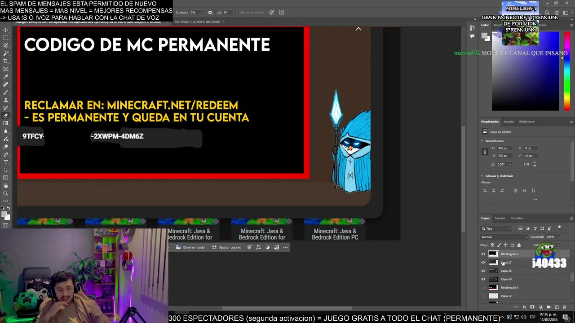The image size is (575, 323).
Task: Create a new layer group folder
Action: (x=548, y=307)
